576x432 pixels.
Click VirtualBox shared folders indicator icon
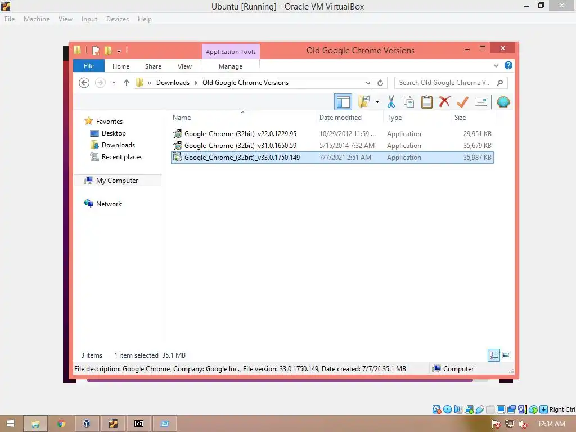coord(490,409)
